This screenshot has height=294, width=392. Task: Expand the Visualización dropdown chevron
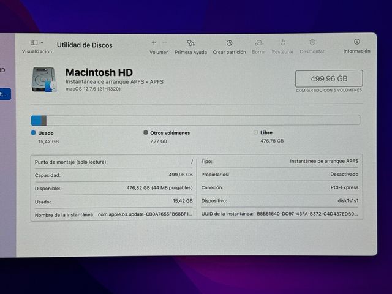coord(42,42)
